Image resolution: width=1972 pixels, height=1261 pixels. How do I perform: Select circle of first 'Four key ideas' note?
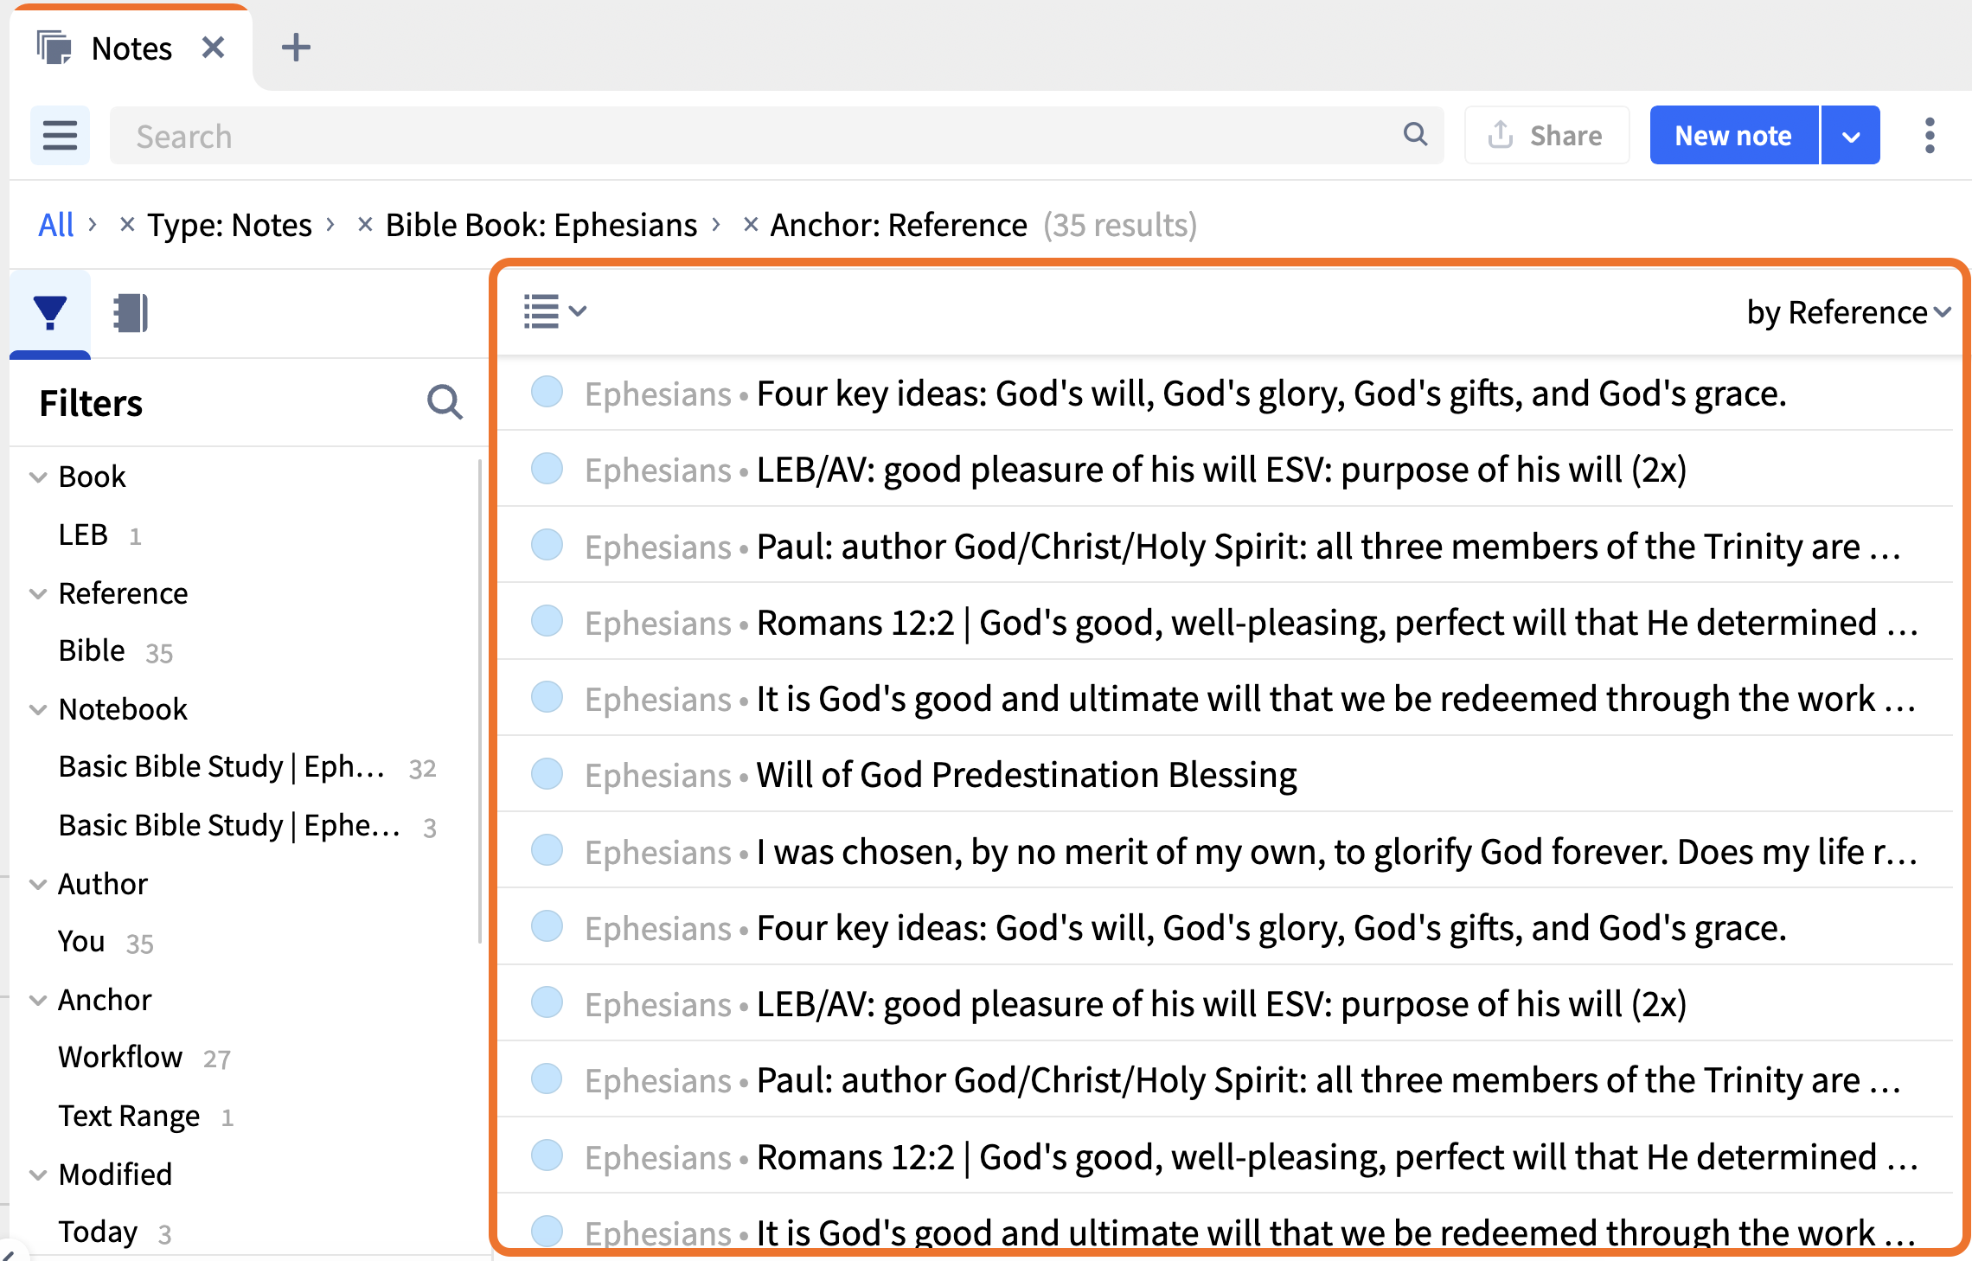point(547,392)
